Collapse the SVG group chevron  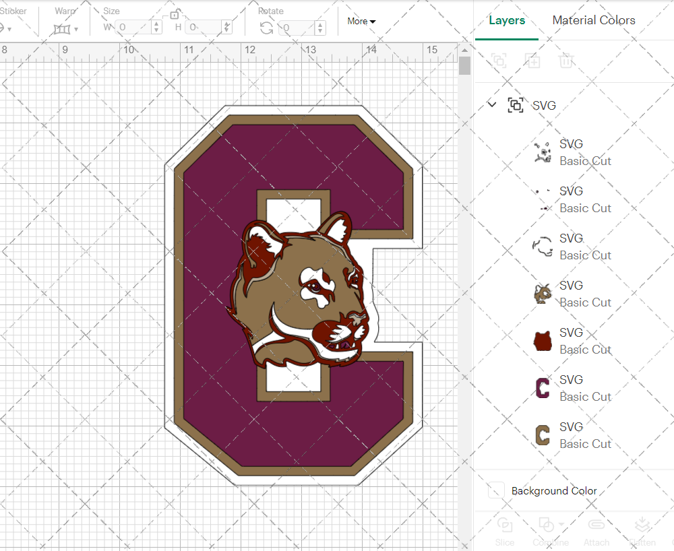click(x=492, y=104)
